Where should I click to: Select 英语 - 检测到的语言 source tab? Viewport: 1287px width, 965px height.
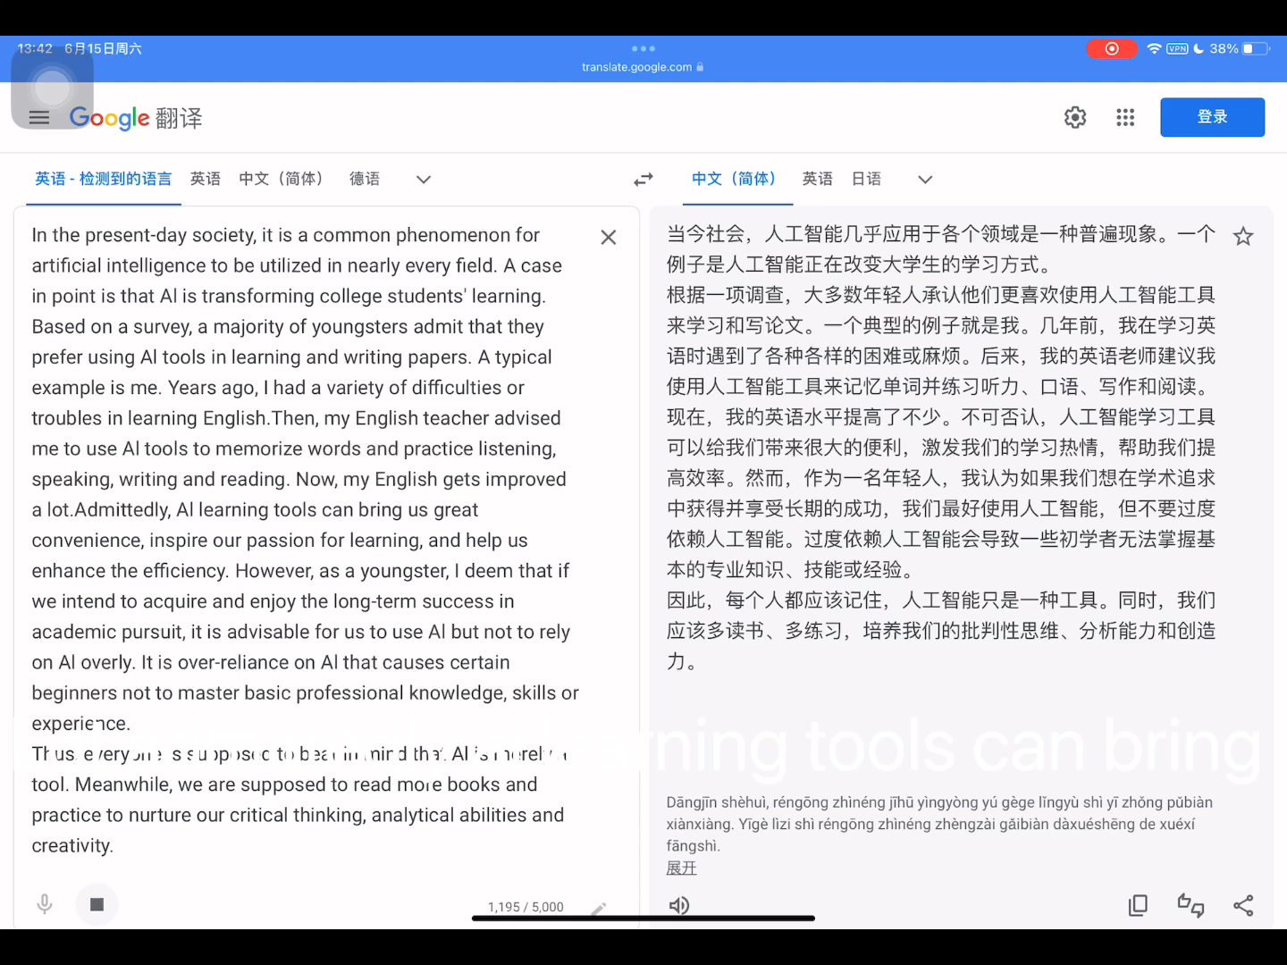tap(103, 179)
